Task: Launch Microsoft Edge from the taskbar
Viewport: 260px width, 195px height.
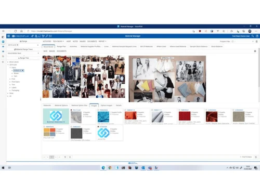Action: [x=103, y=167]
